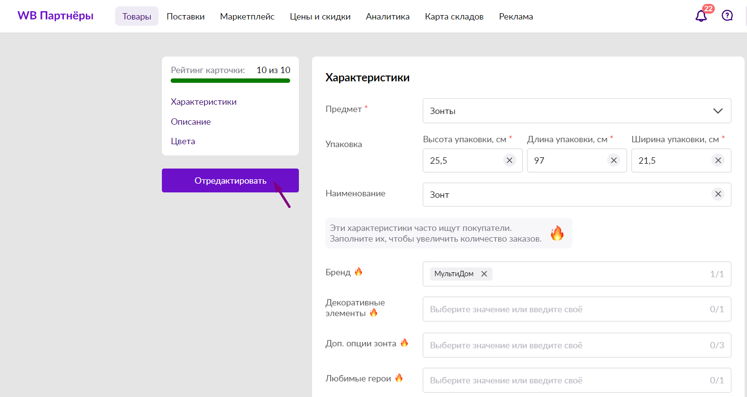Open Цены и скидки menu

click(320, 16)
